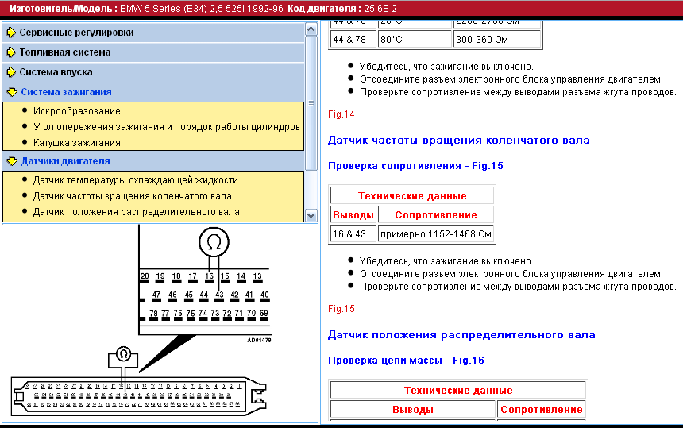Click engine code 25 6S 2
The height and width of the screenshot is (428, 683).
point(380,9)
